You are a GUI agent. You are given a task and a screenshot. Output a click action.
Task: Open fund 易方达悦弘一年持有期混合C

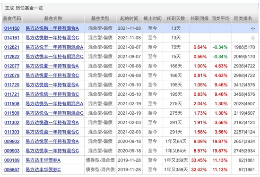[54, 113]
